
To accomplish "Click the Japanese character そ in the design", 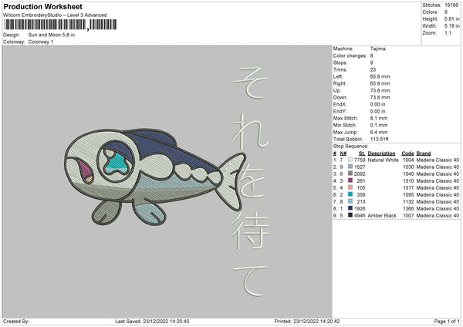I will pos(250,83).
